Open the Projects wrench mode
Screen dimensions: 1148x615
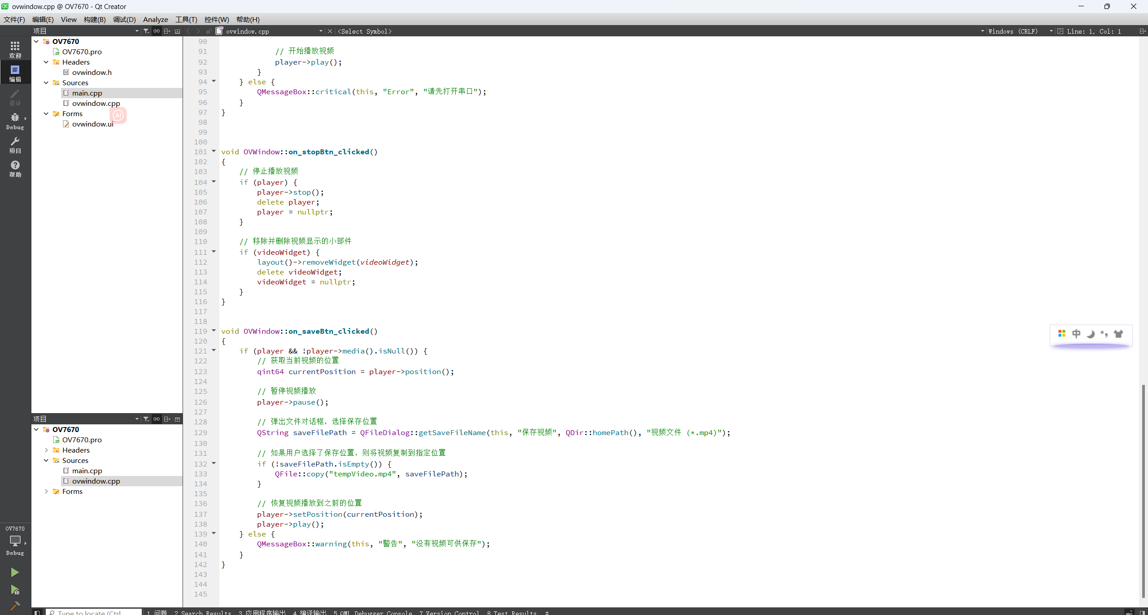pos(15,145)
